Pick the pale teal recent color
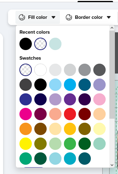 click(x=55, y=44)
